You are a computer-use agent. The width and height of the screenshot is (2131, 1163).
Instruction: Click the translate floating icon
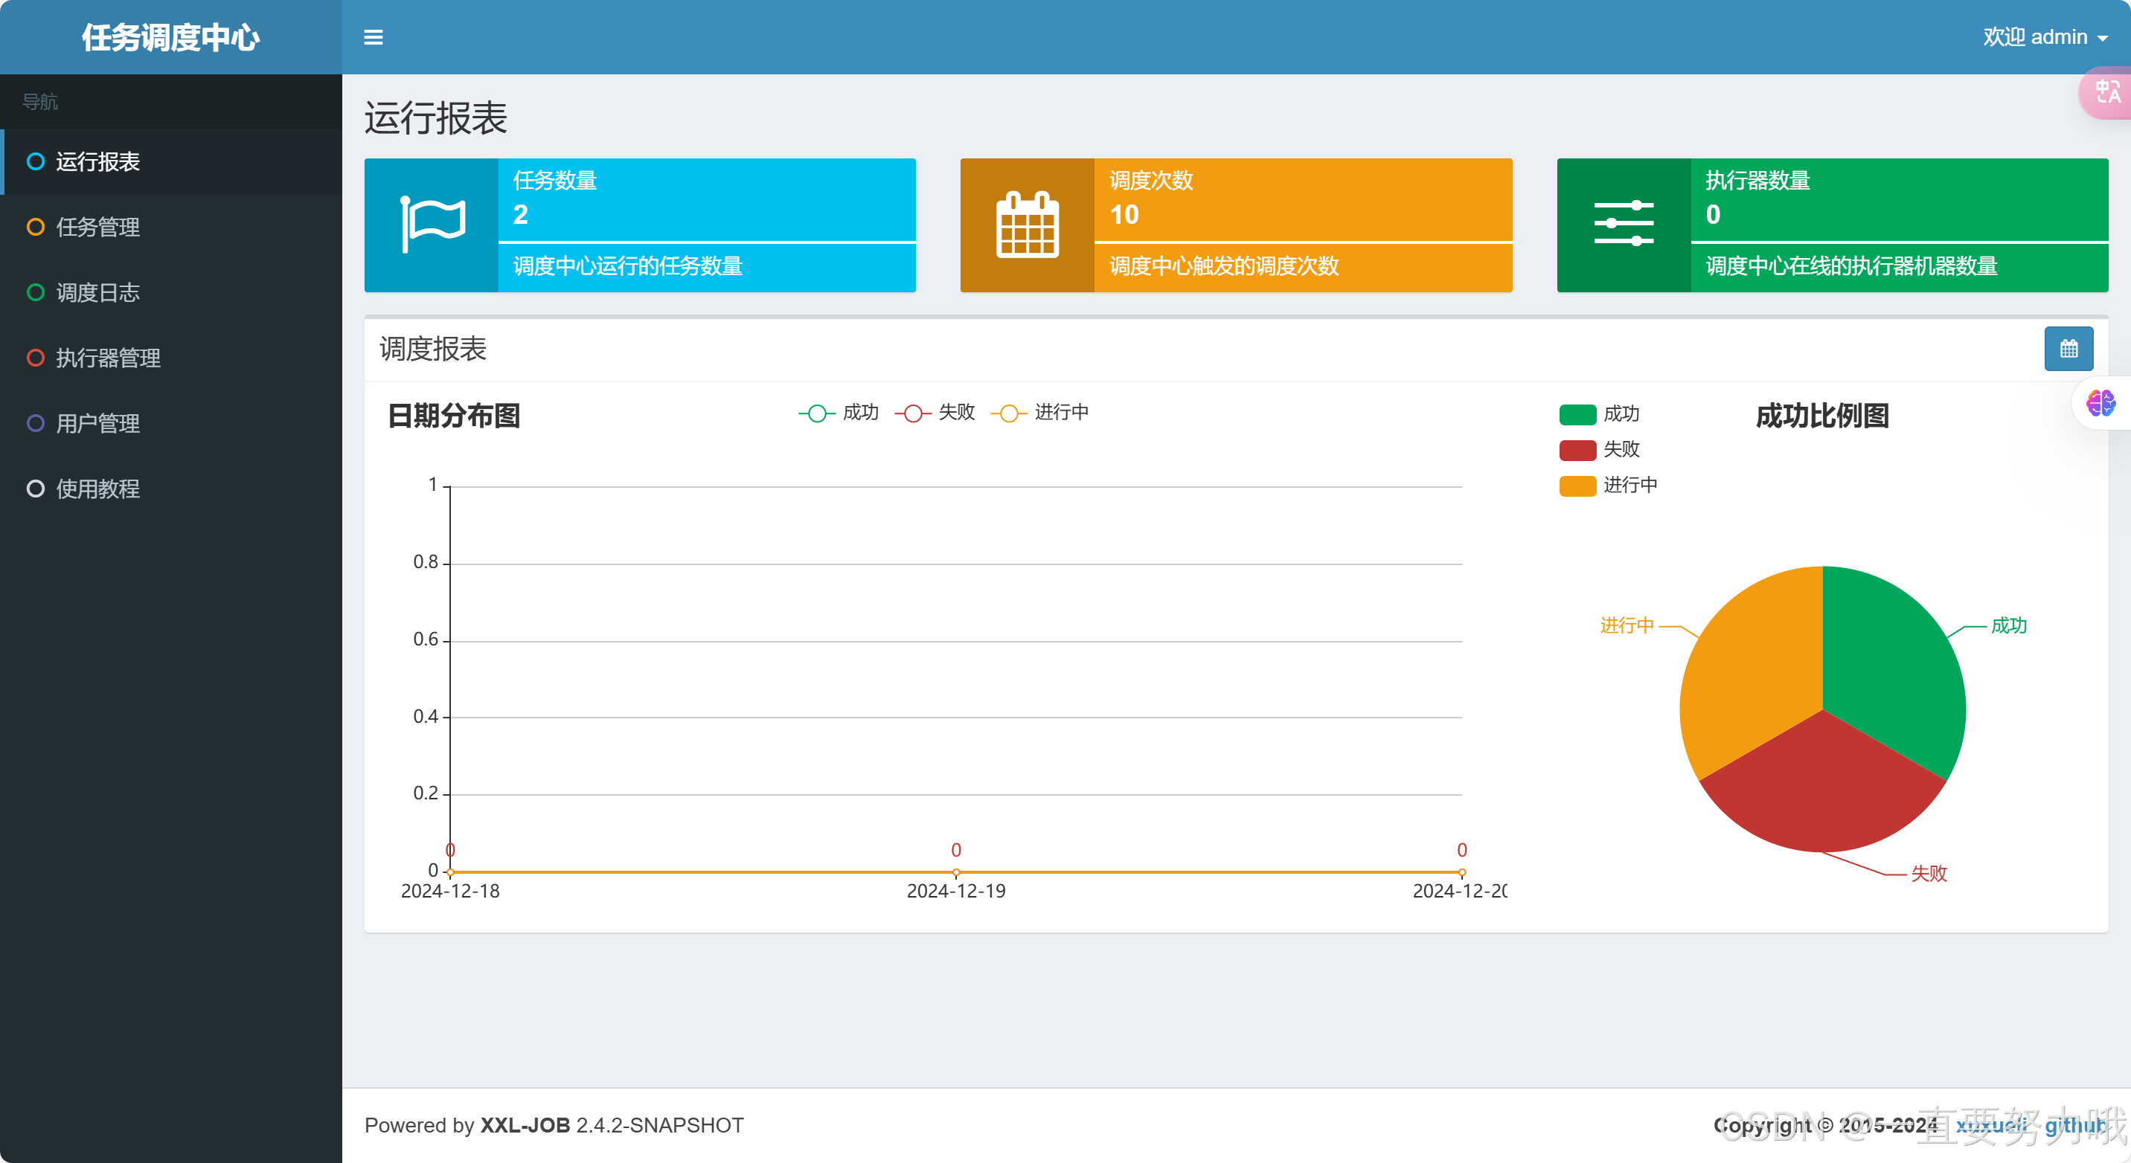tap(2106, 92)
